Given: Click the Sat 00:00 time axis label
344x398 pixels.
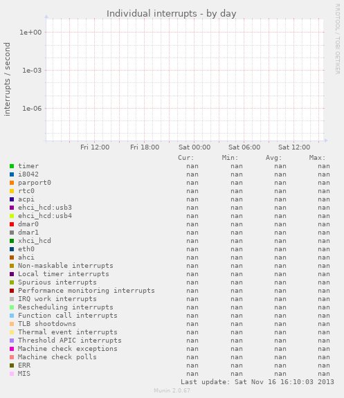Looking at the screenshot, I should pos(194,147).
